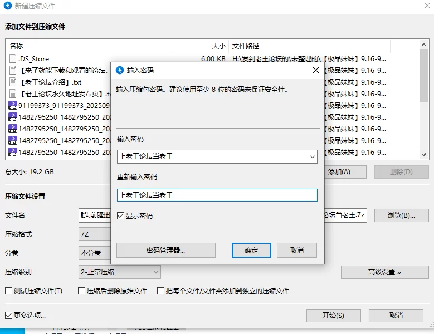
Task: Expand 高级设置 options
Action: click(385, 272)
